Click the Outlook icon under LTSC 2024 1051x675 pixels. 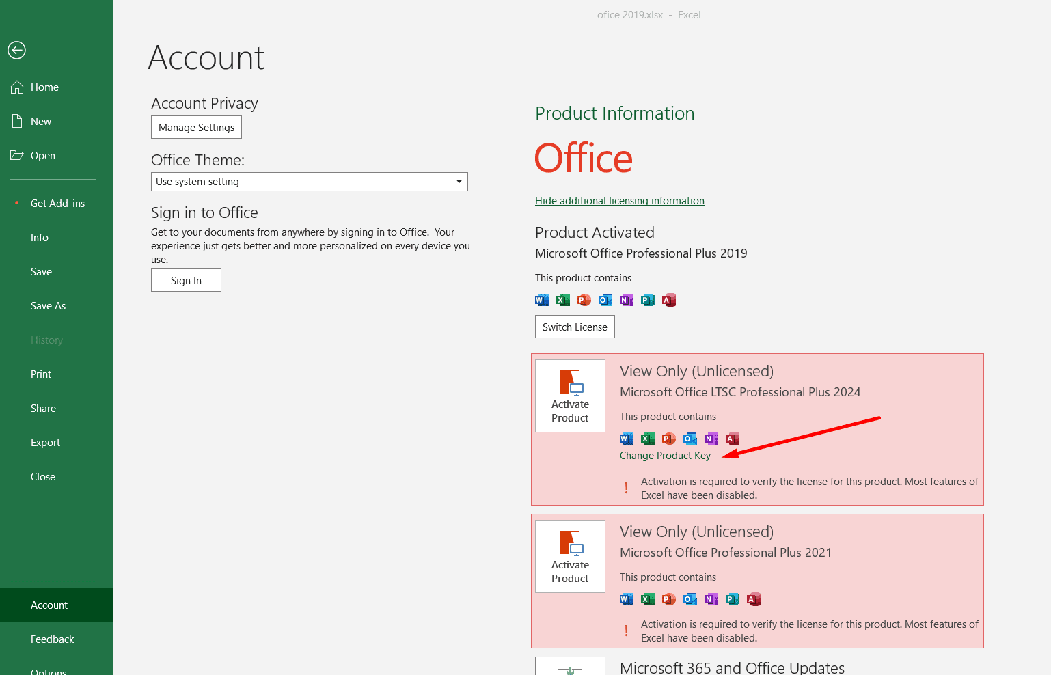pyautogui.click(x=690, y=439)
